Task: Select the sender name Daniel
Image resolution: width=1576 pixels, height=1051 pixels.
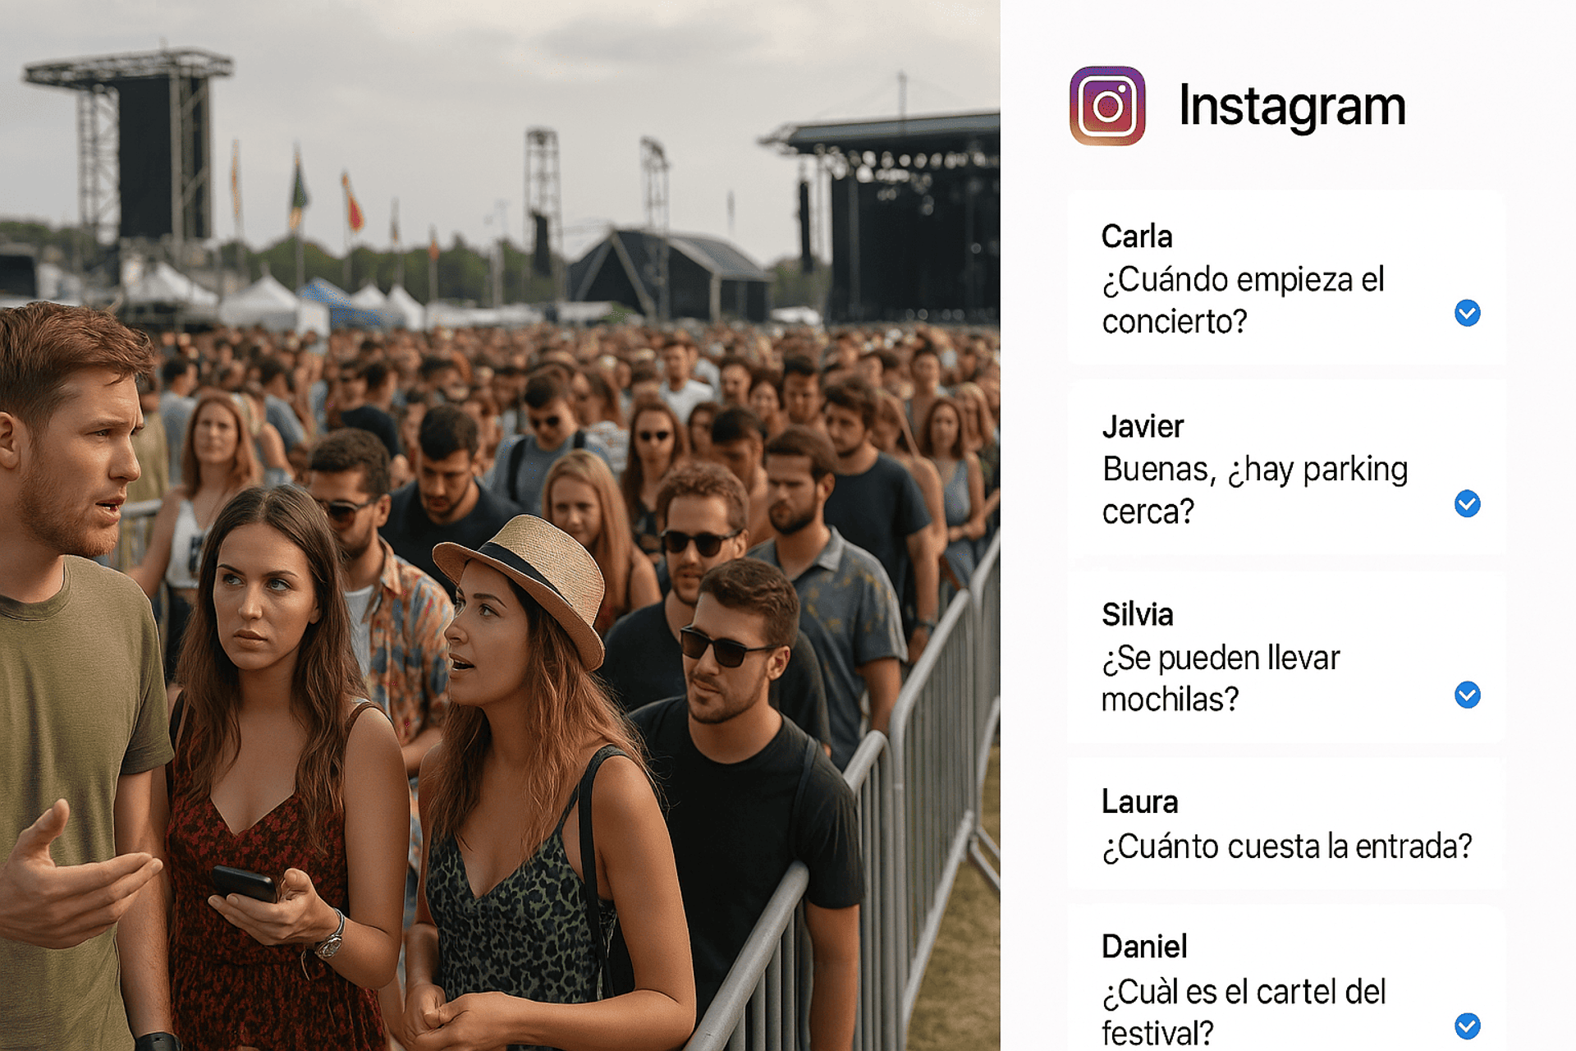Action: (x=1144, y=947)
